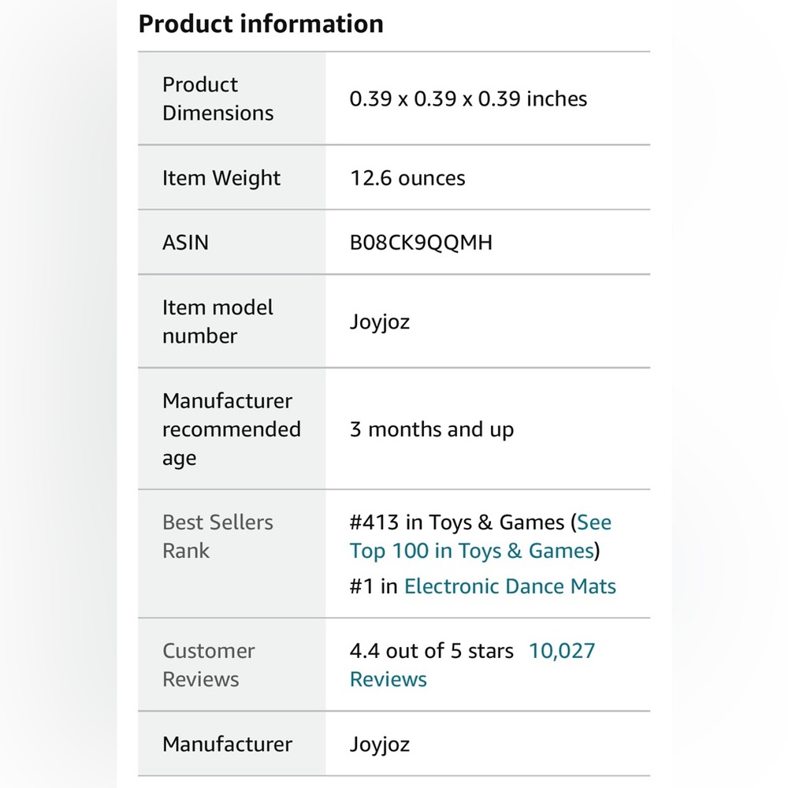Click the 4.4 out of 5 stars text

click(x=431, y=651)
